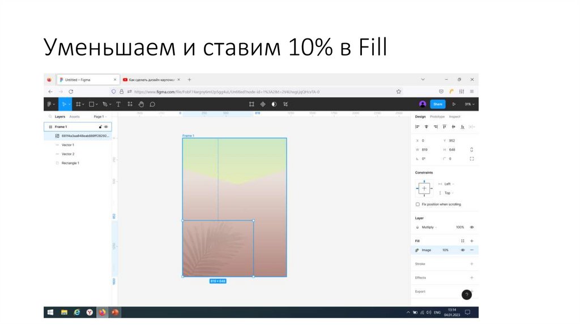This screenshot has width=580, height=325.
Task: Click the blue Share button
Action: tap(437, 104)
